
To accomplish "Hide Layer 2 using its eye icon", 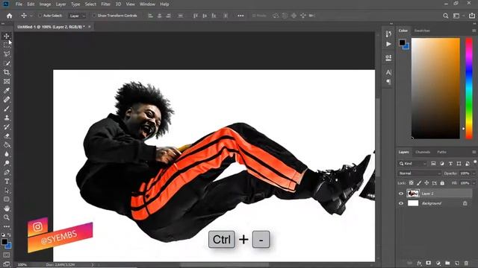I will [401, 194].
